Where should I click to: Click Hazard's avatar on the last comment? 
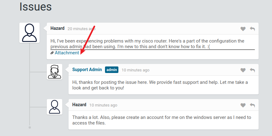pyautogui.click(x=55, y=107)
